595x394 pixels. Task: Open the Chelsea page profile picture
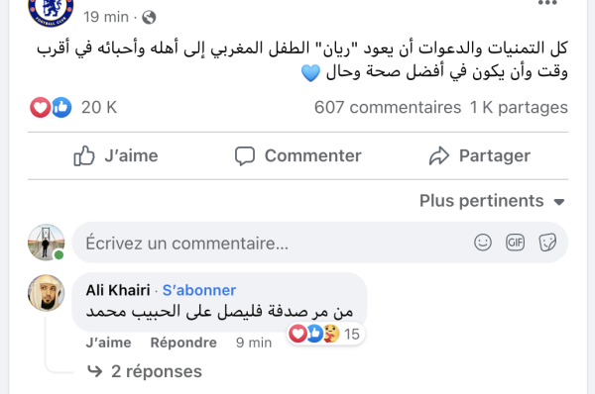[51, 10]
